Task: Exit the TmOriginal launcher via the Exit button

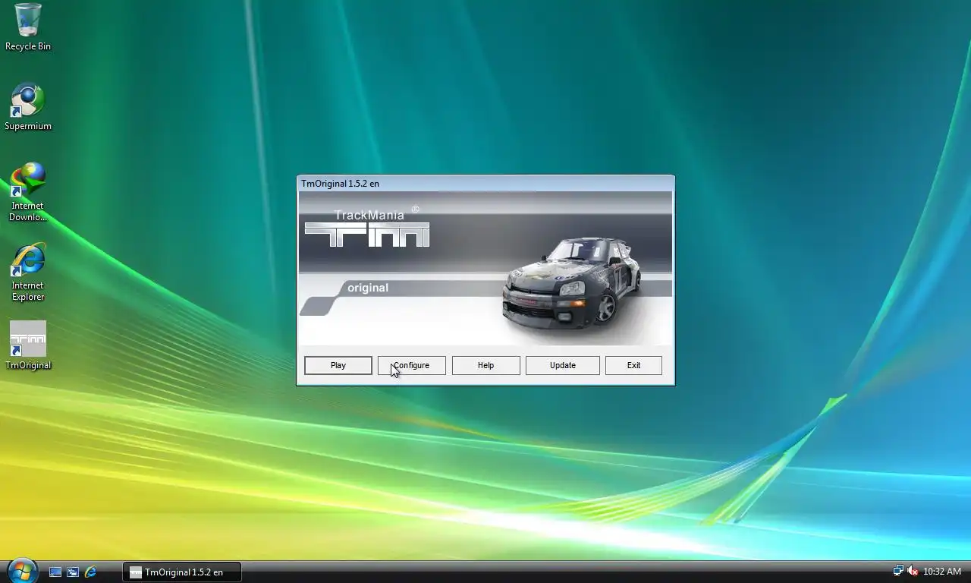Action: pos(633,365)
